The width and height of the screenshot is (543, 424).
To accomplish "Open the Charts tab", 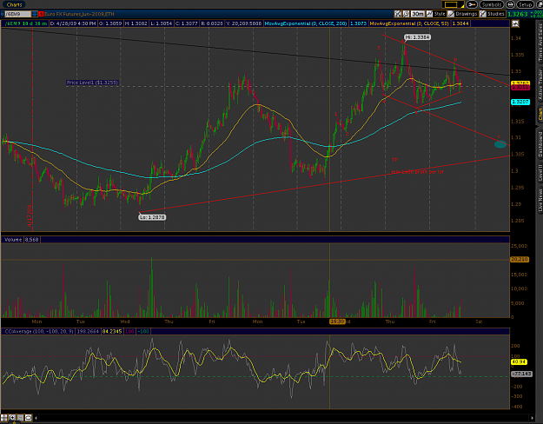I will point(14,4).
